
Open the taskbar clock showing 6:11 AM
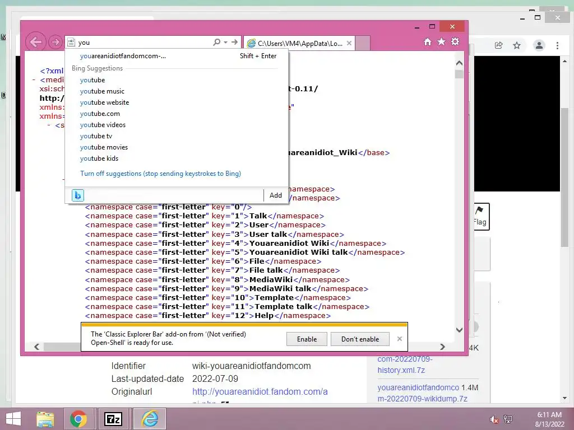(549, 419)
